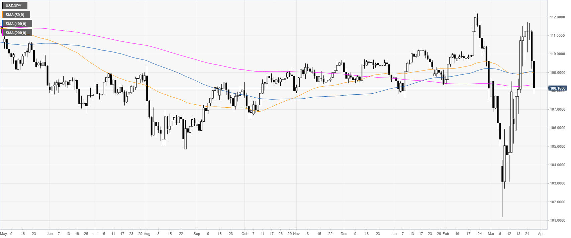Click the Jun label on time axis
Image resolution: width=571 pixels, height=238 pixels.
(50, 234)
